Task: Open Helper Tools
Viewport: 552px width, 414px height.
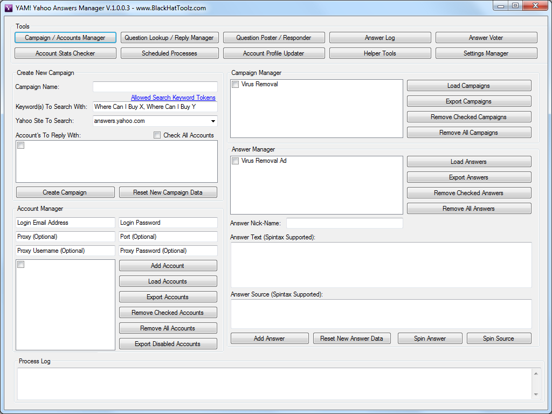Action: [x=380, y=53]
